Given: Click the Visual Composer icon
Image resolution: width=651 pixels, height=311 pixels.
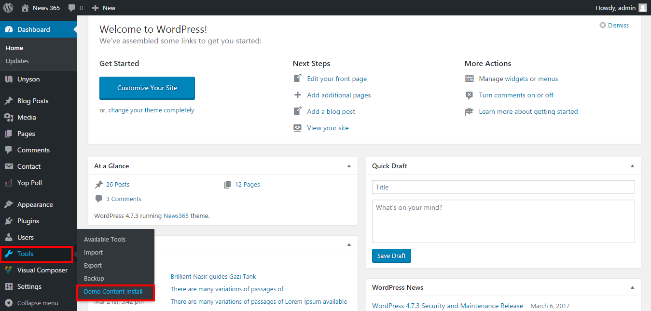Looking at the screenshot, I should click(x=9, y=270).
